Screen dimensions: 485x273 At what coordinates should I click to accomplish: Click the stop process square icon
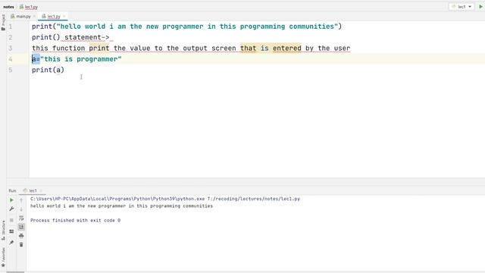click(11, 220)
